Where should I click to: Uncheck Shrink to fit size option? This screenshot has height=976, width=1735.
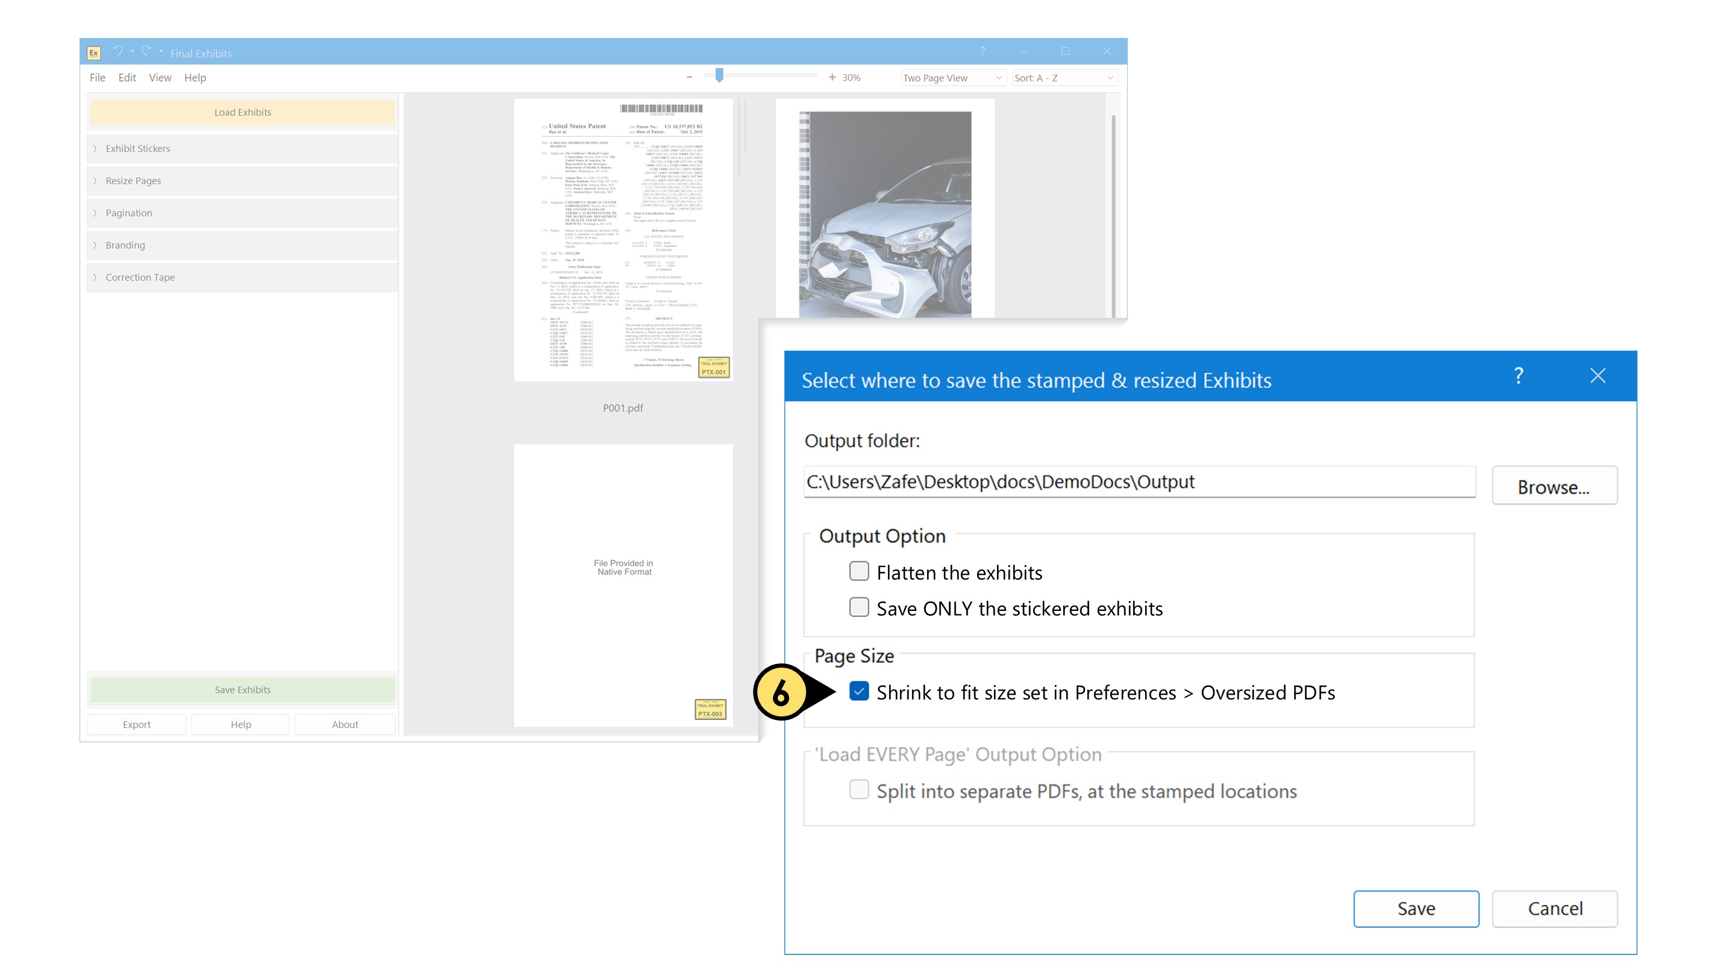[x=858, y=691]
